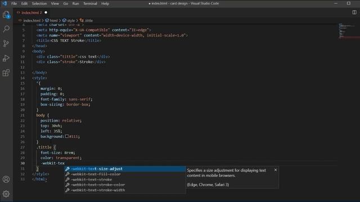The image size is (360, 202).
Task: Click the 'box-sizing: border-box;' line
Action: [65, 104]
